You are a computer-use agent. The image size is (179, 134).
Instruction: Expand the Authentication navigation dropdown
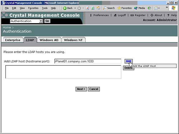click(41, 21)
